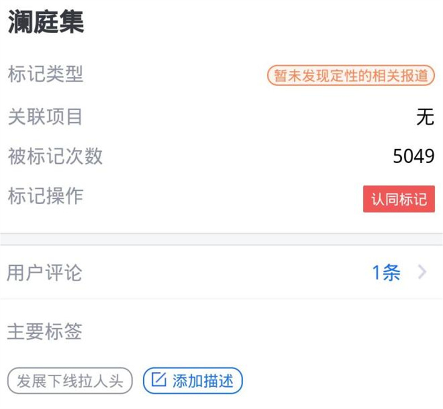Click the 5049 marked count value
This screenshot has height=409, width=443.
point(414,157)
